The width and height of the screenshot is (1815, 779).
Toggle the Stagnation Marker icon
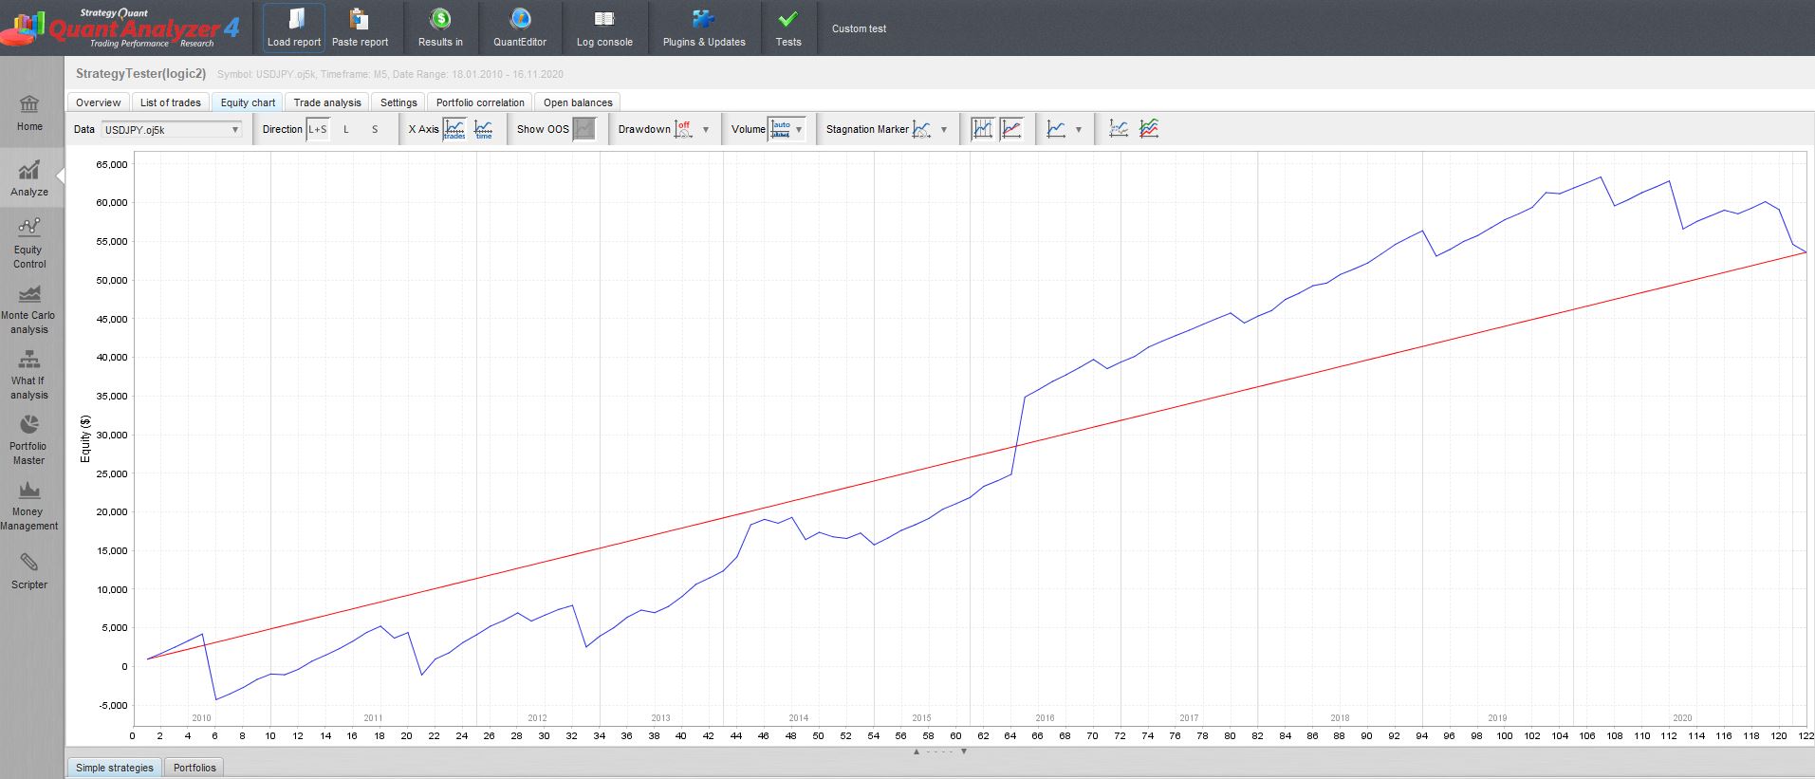tap(921, 129)
